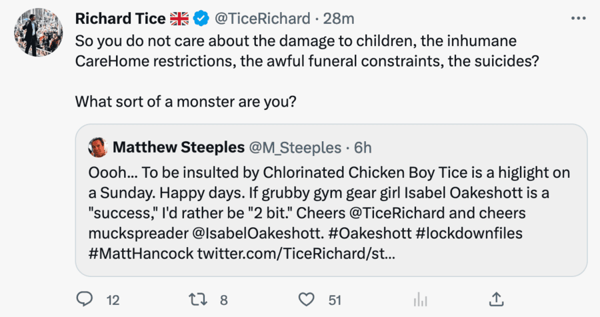Click the reply speech bubble icon
This screenshot has height=317, width=600.
84,300
